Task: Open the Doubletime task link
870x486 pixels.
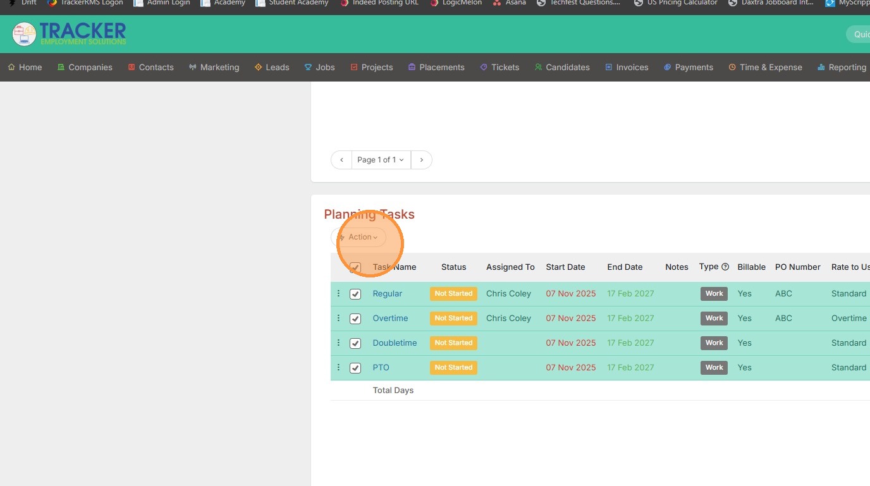Action: (395, 343)
